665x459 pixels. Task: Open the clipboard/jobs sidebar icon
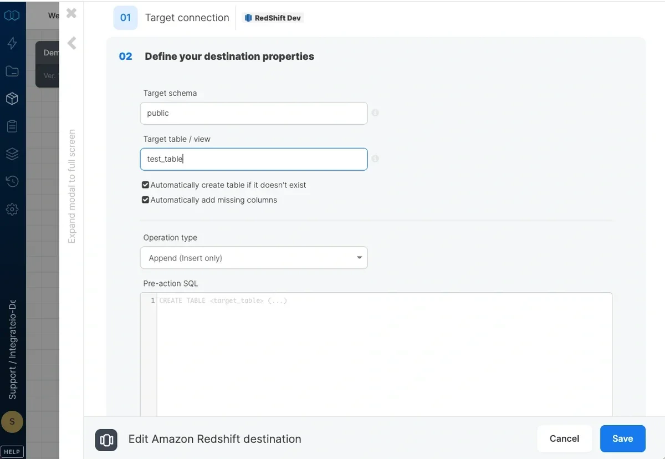(12, 126)
